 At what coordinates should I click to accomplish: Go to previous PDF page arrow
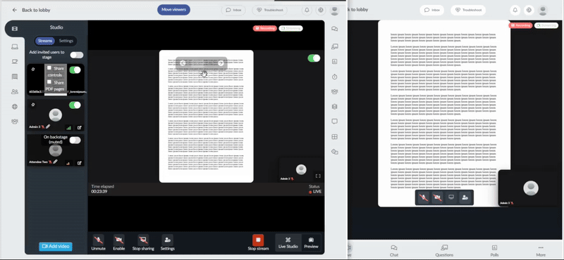(x=183, y=63)
